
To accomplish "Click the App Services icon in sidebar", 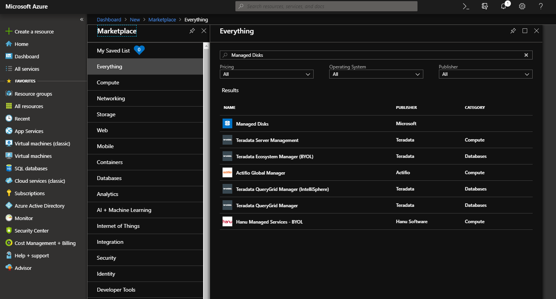I will (9, 131).
